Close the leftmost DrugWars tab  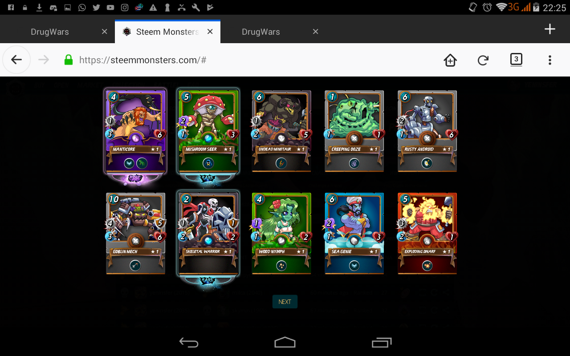(x=105, y=32)
